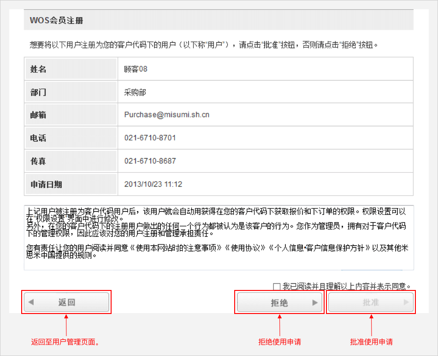Click the WOS会员注册 section header
The height and width of the screenshot is (356, 438).
(56, 21)
